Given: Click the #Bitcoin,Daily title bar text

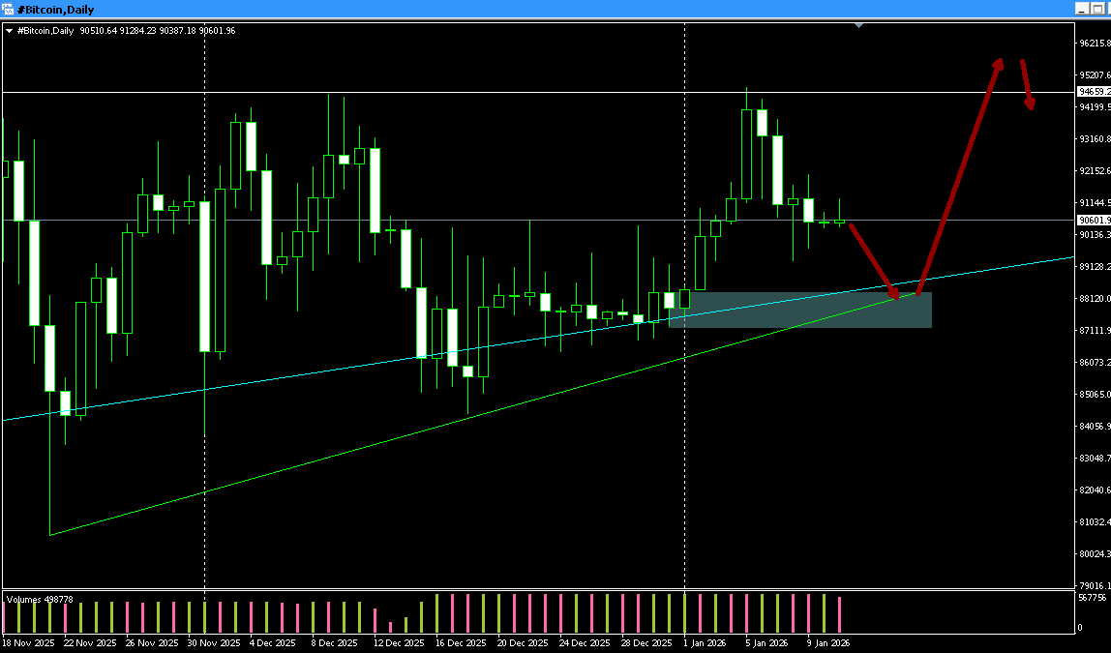Looking at the screenshot, I should 54,10.
